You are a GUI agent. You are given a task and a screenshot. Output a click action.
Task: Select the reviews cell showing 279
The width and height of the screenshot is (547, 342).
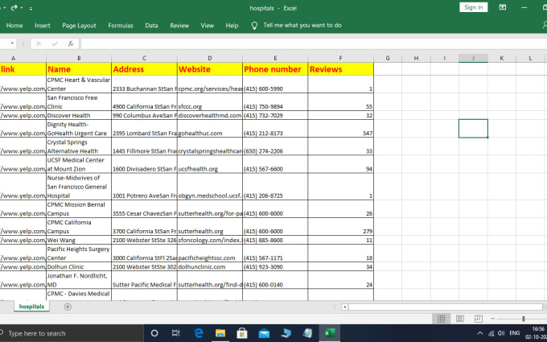[x=340, y=227]
